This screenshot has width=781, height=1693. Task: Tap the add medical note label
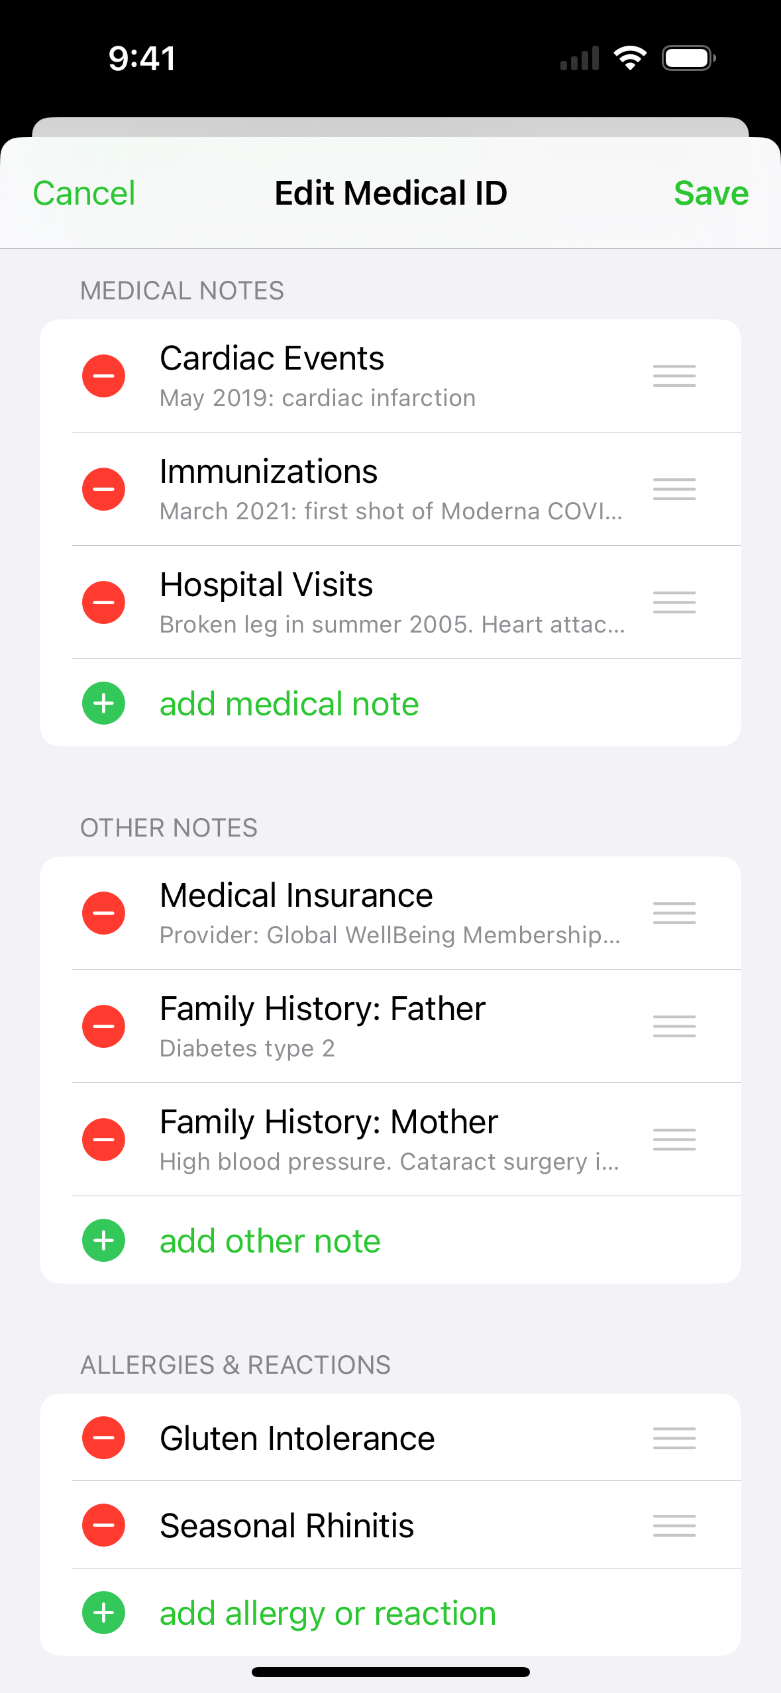click(289, 703)
